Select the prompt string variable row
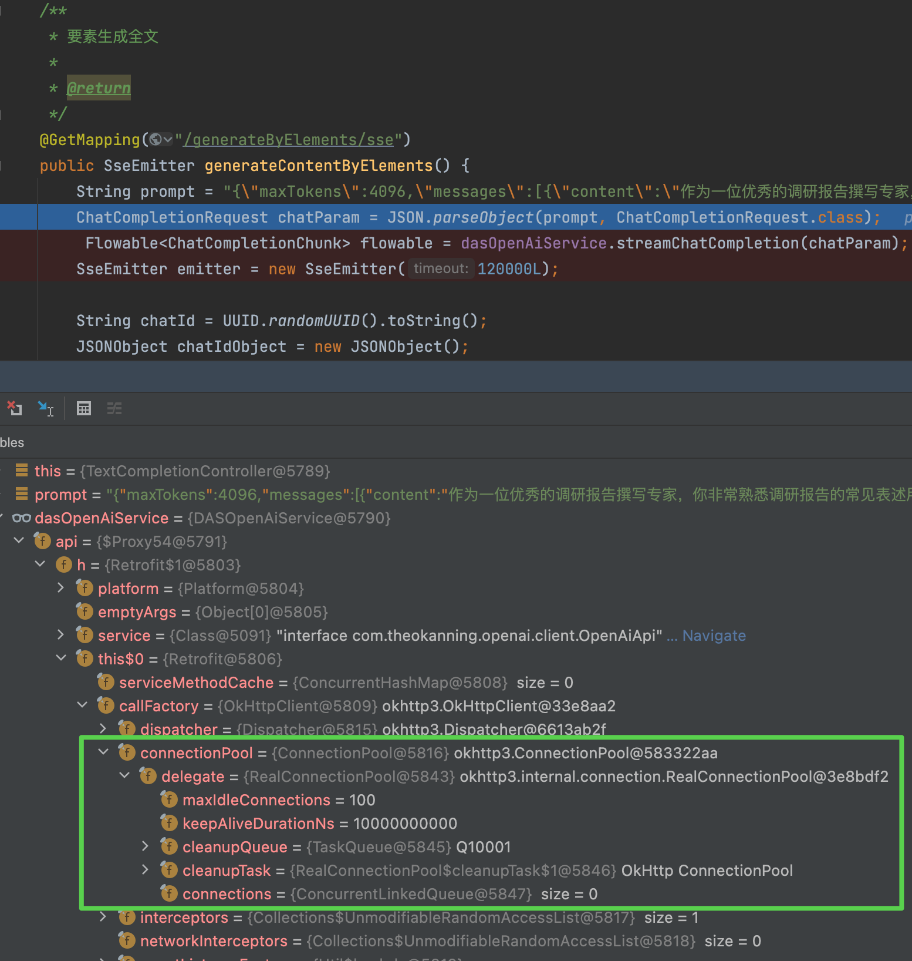 coord(456,495)
